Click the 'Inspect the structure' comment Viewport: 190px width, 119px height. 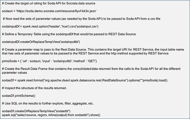click(38, 88)
